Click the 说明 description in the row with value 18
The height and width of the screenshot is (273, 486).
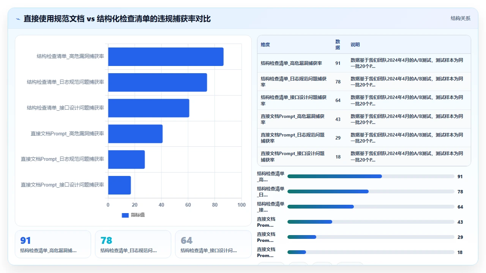tap(407, 157)
